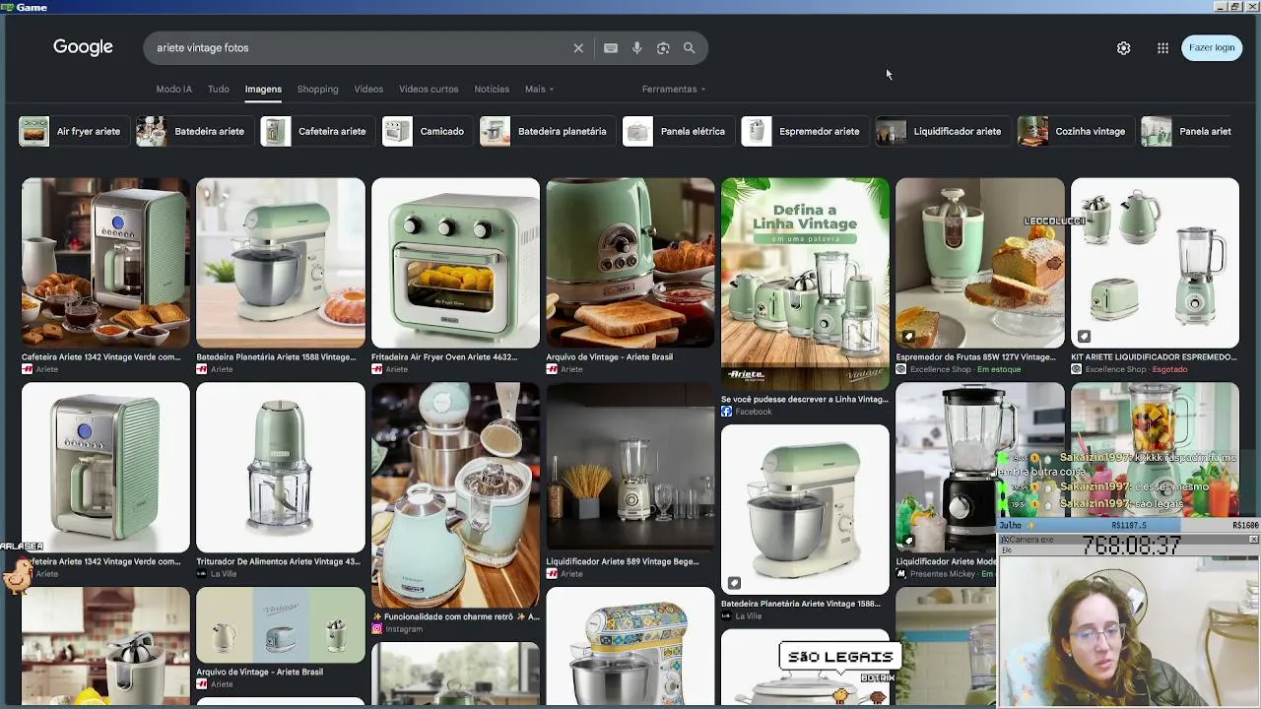The image size is (1261, 709).
Task: Click the Liquidificador ariete chip thumbnail icon
Action: click(892, 131)
